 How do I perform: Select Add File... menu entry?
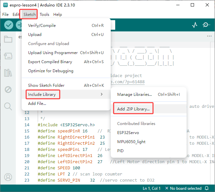pos(66,103)
